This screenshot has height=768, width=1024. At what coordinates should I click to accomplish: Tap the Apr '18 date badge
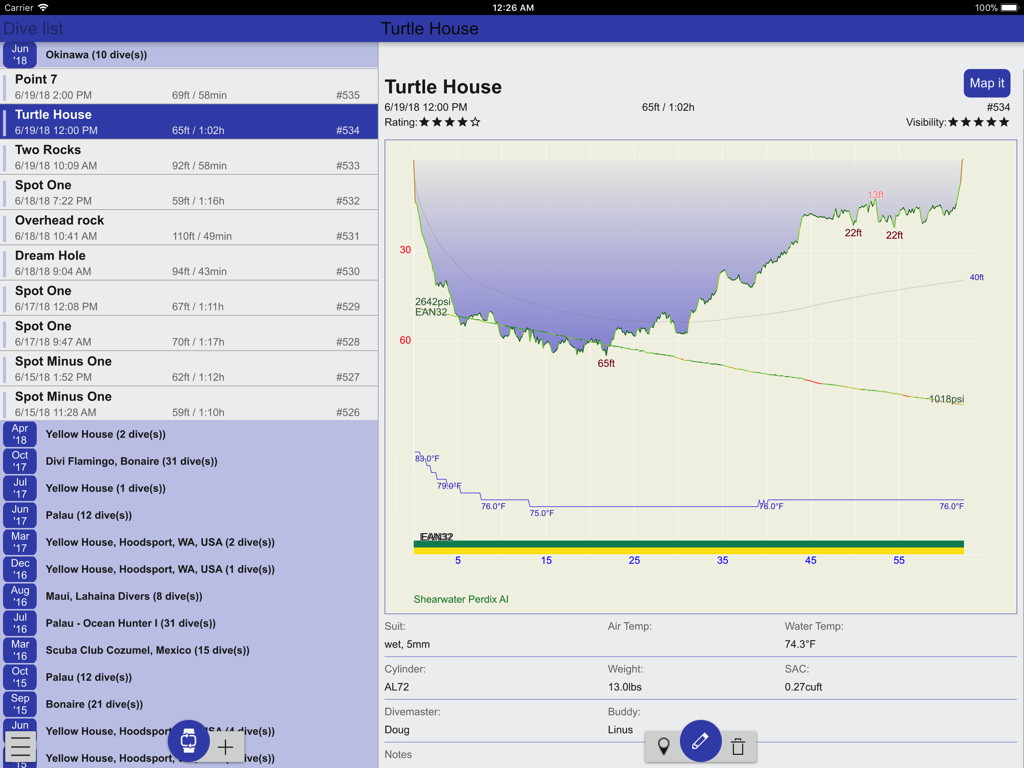pos(20,434)
